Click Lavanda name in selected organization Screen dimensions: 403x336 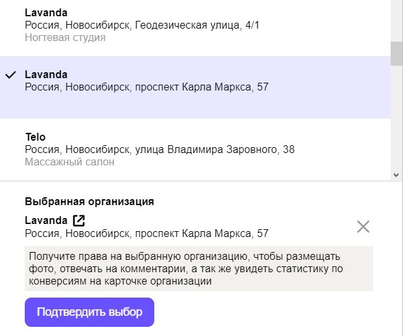(x=46, y=220)
